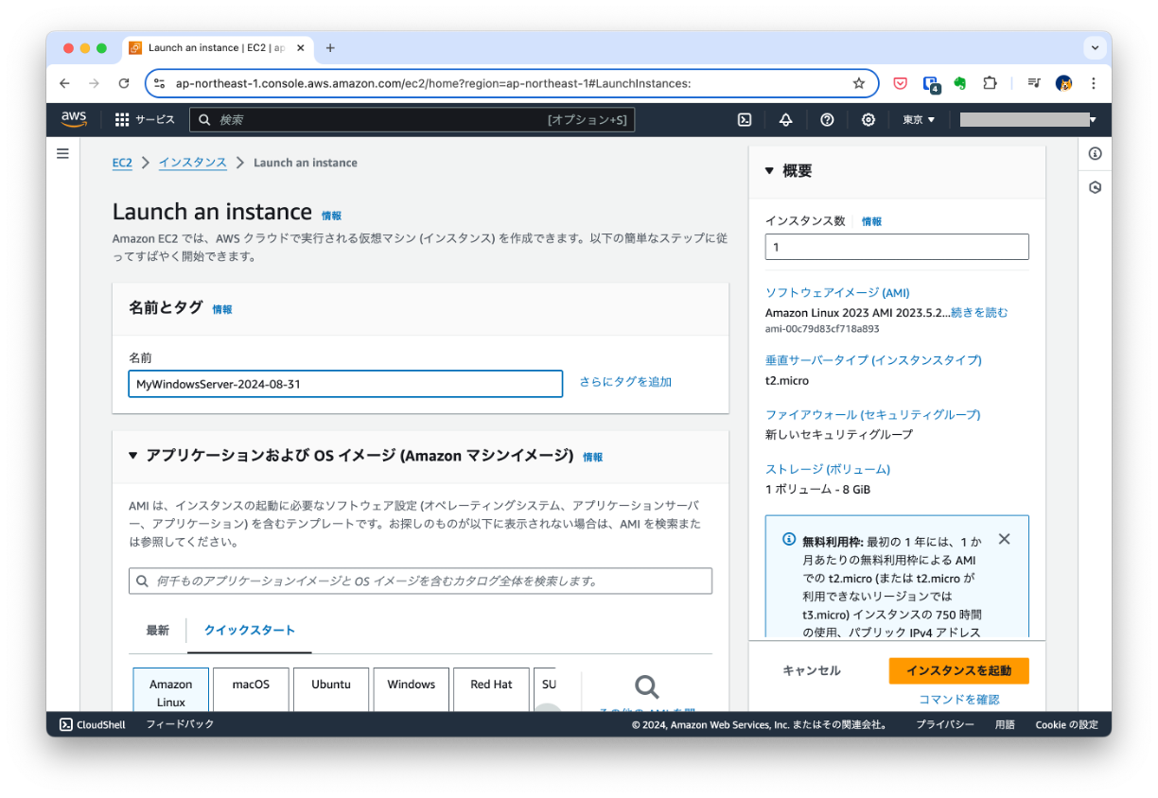Open Cookie の設定 in the footer
This screenshot has height=798, width=1158.
pos(1067,724)
